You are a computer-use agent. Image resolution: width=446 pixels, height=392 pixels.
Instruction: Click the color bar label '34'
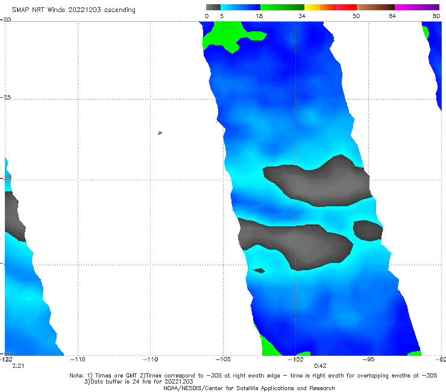pos(302,16)
